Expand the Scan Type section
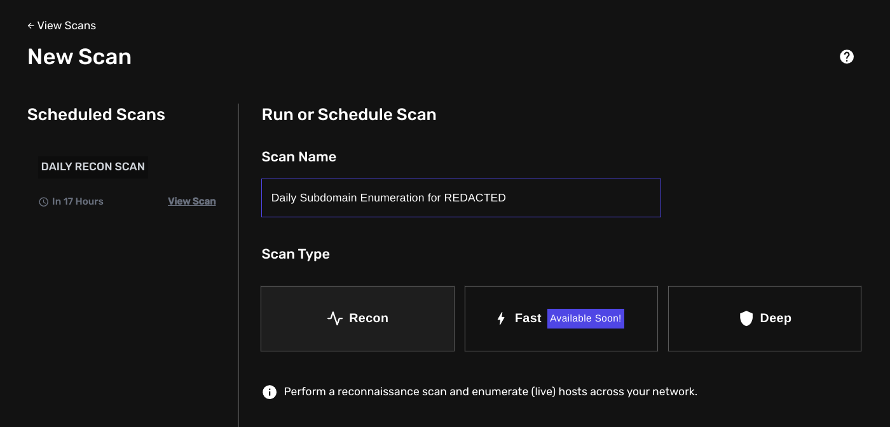This screenshot has width=890, height=427. point(296,254)
